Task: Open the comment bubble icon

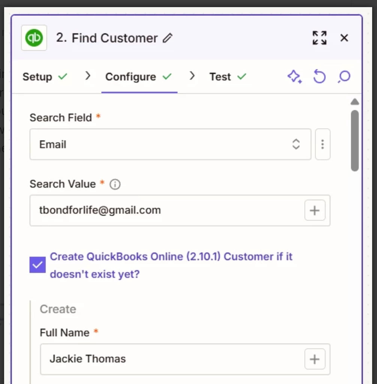Action: 344,76
